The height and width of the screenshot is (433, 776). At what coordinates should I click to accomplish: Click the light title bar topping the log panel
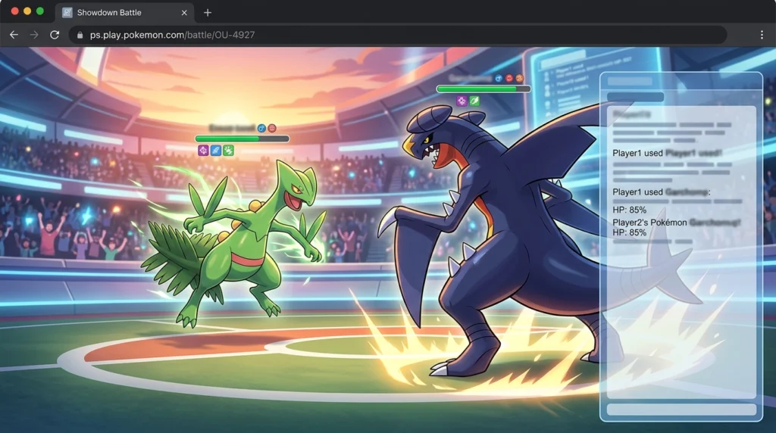click(630, 82)
